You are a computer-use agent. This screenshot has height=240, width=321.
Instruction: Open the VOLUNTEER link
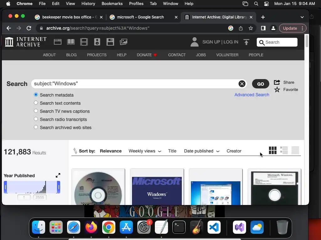point(227,55)
